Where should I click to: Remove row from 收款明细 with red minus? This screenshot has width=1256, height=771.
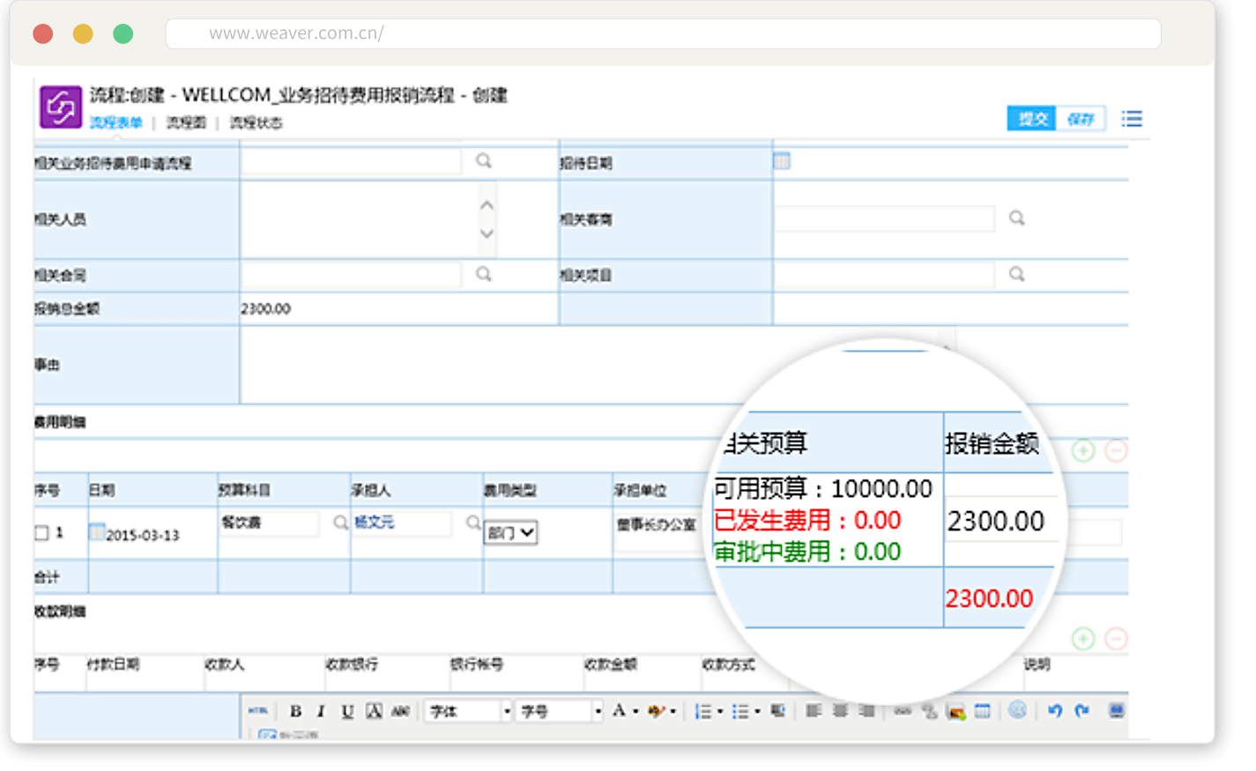(x=1116, y=639)
